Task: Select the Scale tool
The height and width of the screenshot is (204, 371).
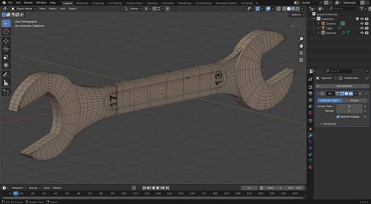Action: (6, 57)
